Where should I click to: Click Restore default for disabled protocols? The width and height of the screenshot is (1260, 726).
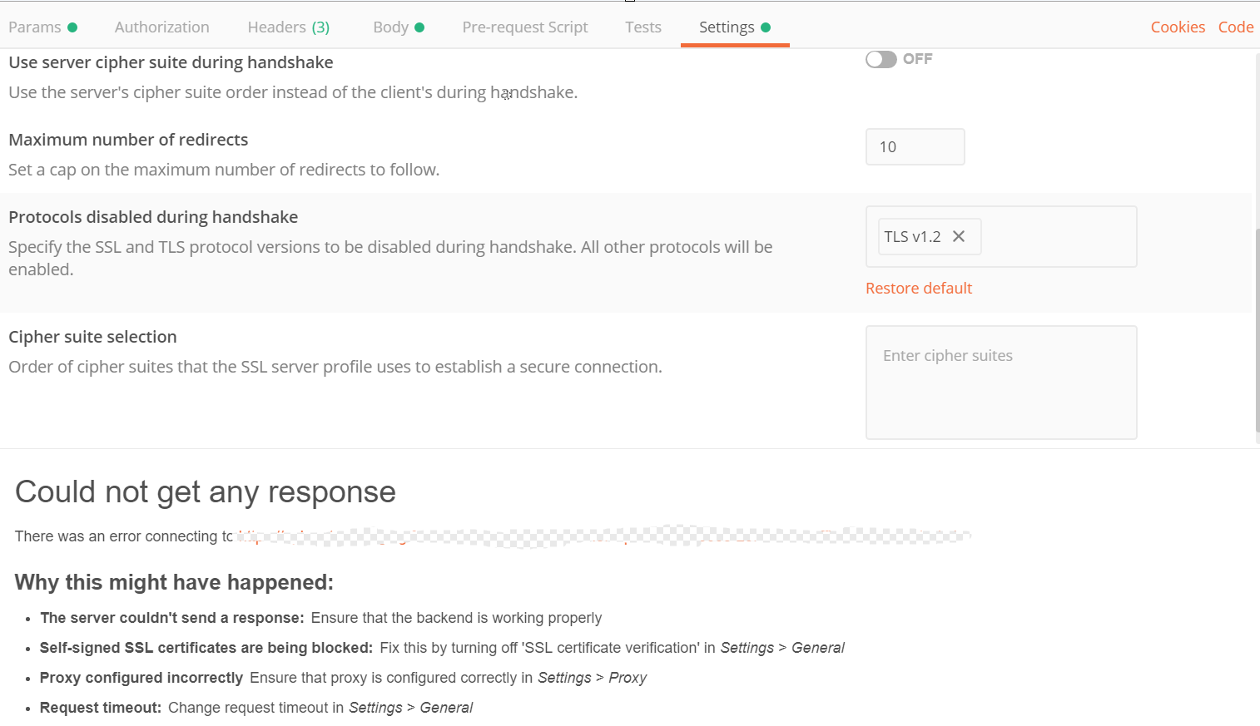919,289
